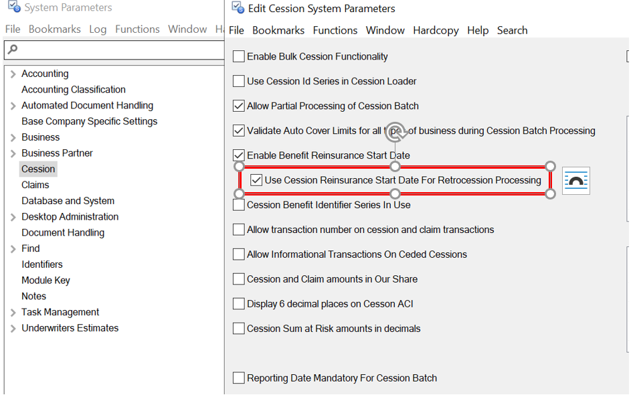
Task: Enable Bulk Cession Functionality checkbox
Action: 239,57
